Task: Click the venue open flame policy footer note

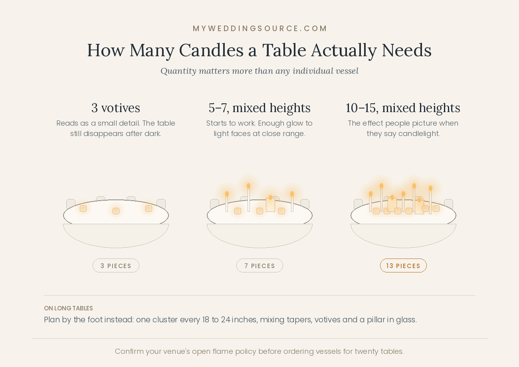Action: pyautogui.click(x=259, y=351)
